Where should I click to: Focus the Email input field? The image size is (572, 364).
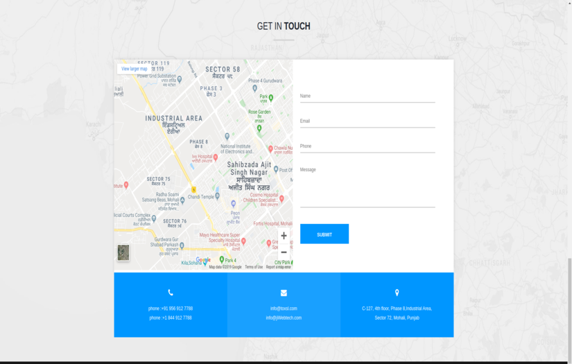pyautogui.click(x=367, y=122)
